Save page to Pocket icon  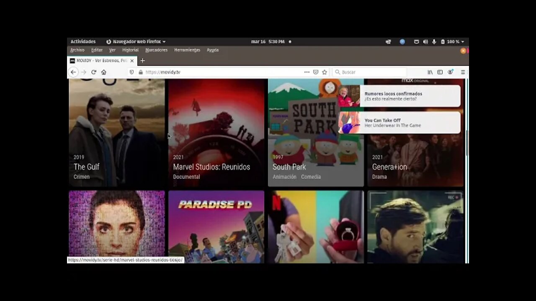tap(316, 72)
